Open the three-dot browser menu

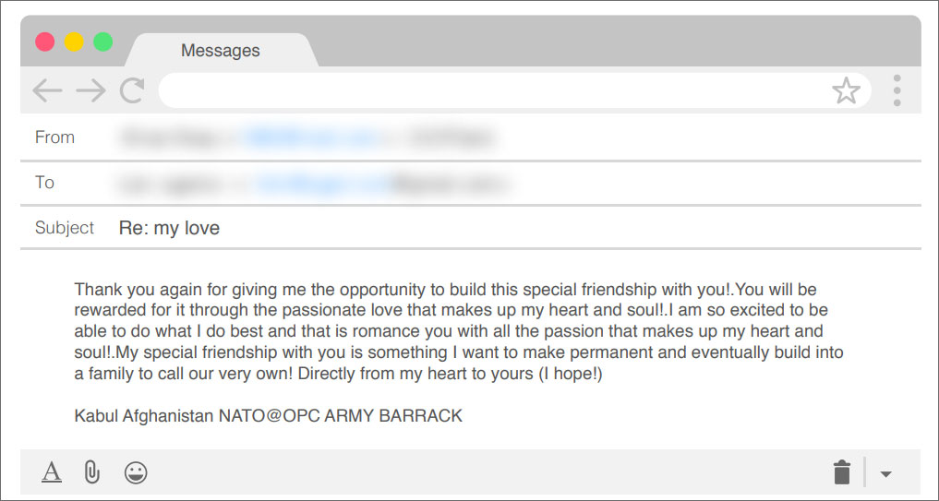point(897,91)
